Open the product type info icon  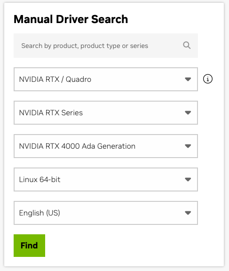(x=207, y=79)
